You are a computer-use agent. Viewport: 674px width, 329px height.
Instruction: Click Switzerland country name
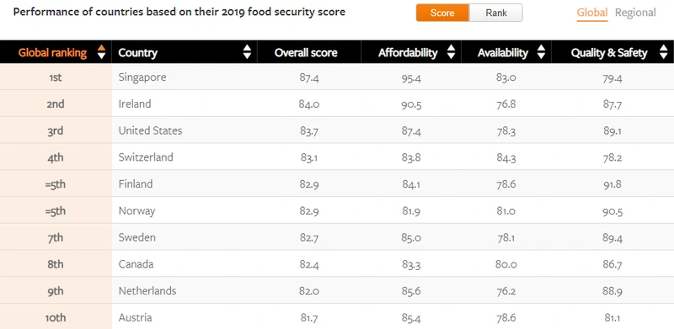[x=146, y=157]
